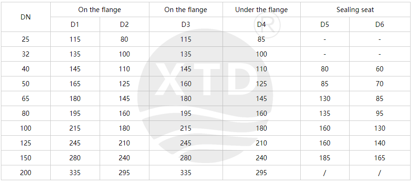This screenshot has height=183, width=412.
Task: Click the D3 column header
Action: click(x=186, y=25)
